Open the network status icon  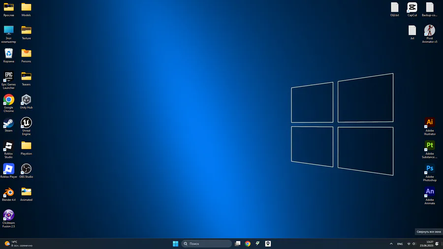point(409,244)
